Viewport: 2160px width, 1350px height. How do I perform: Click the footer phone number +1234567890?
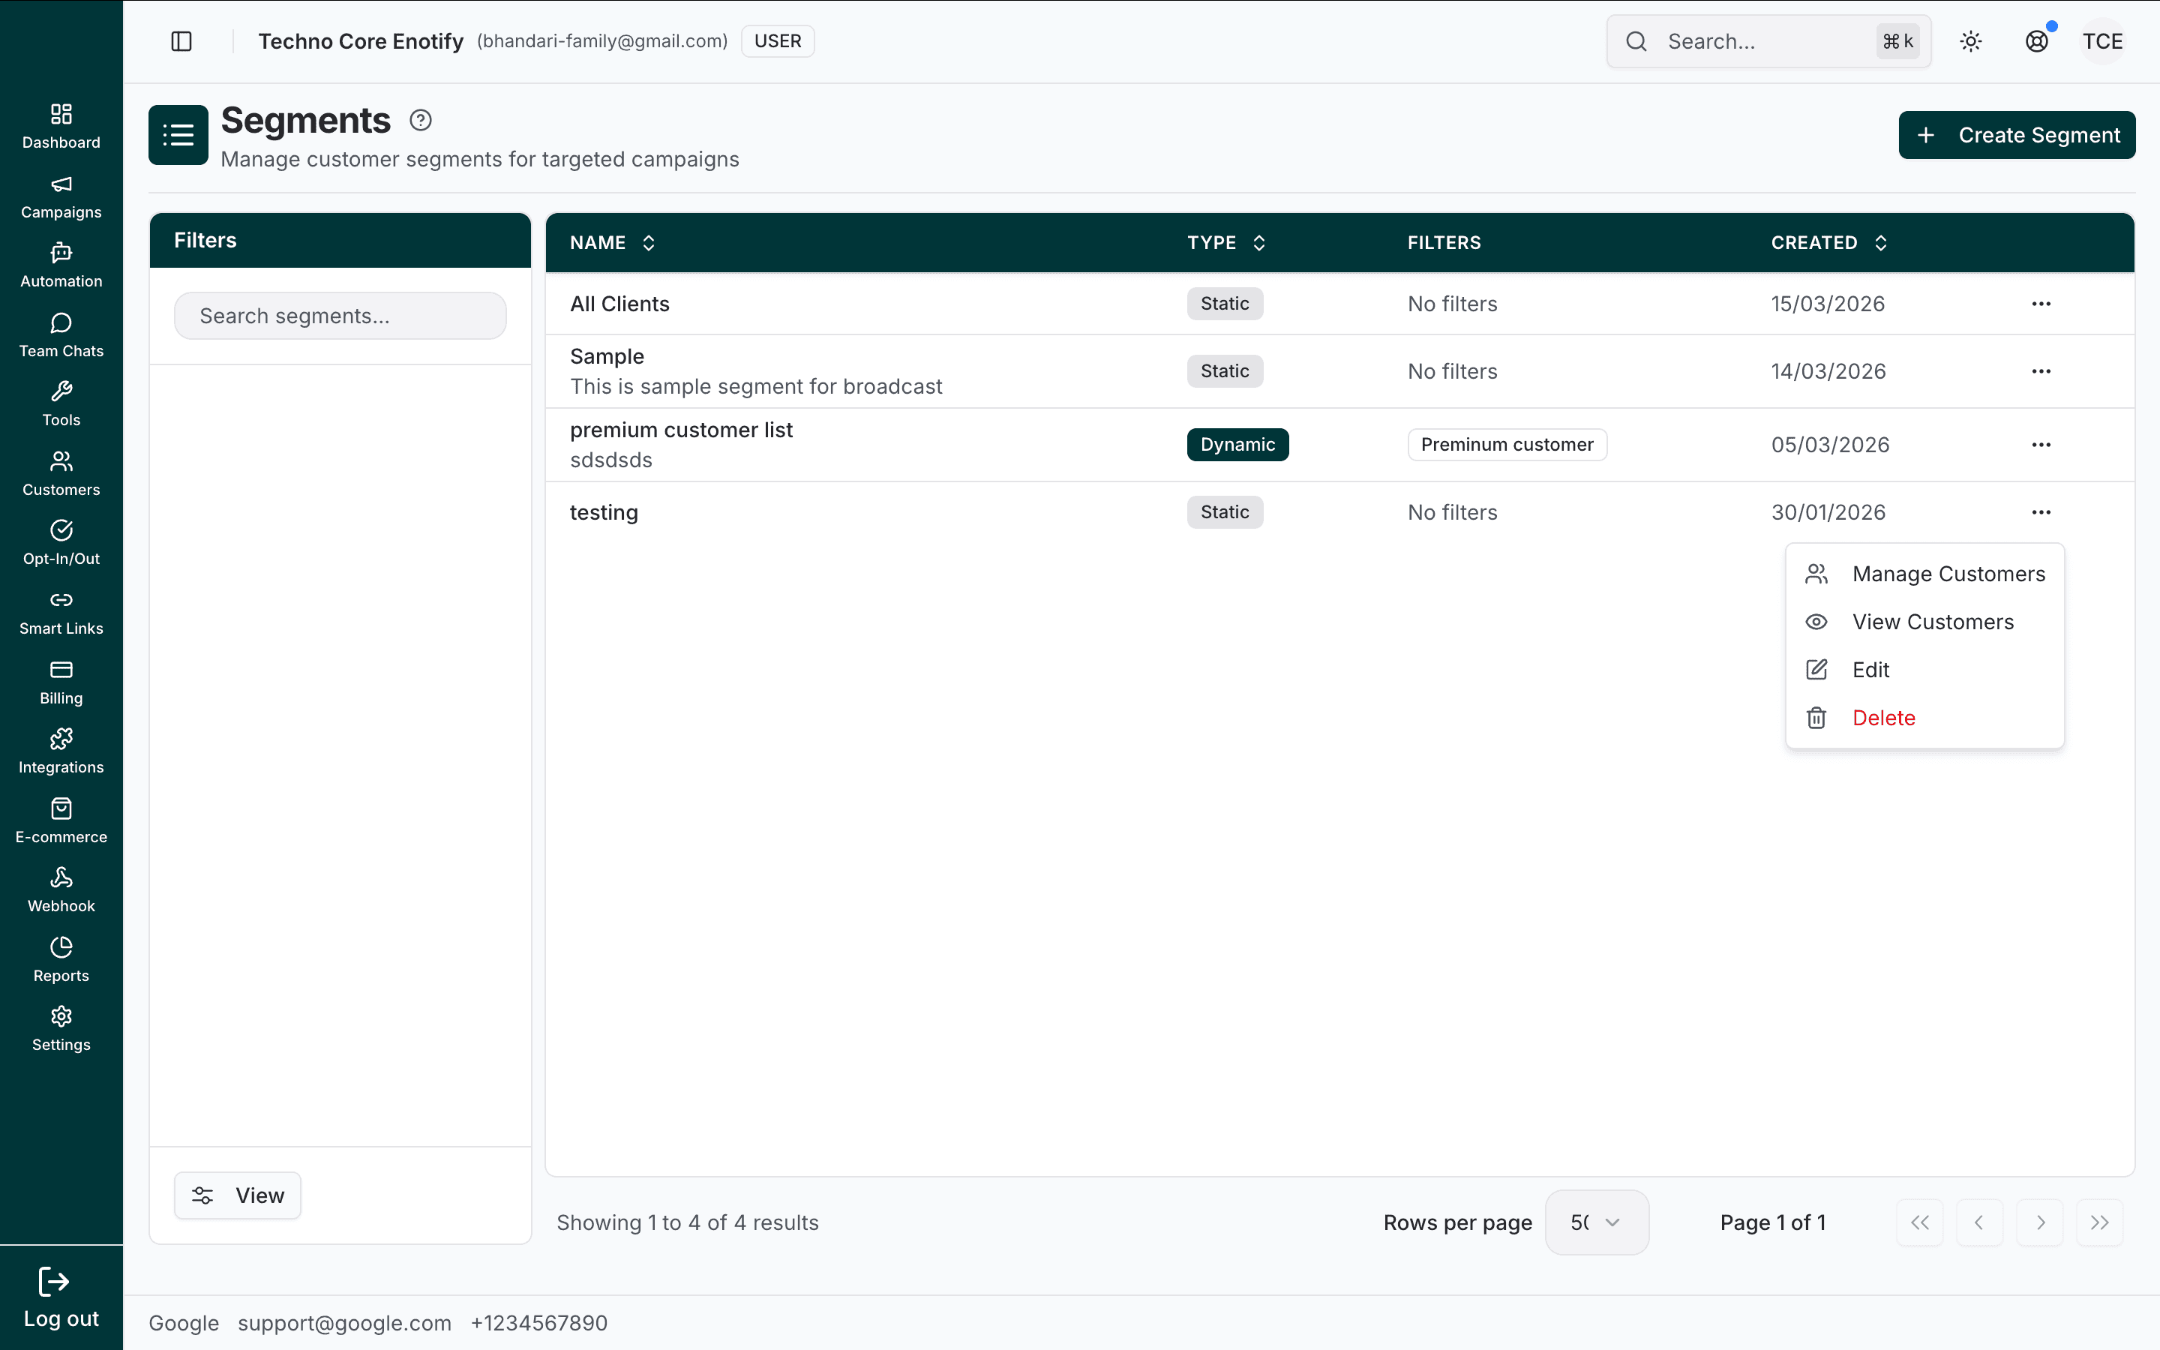pyautogui.click(x=538, y=1323)
